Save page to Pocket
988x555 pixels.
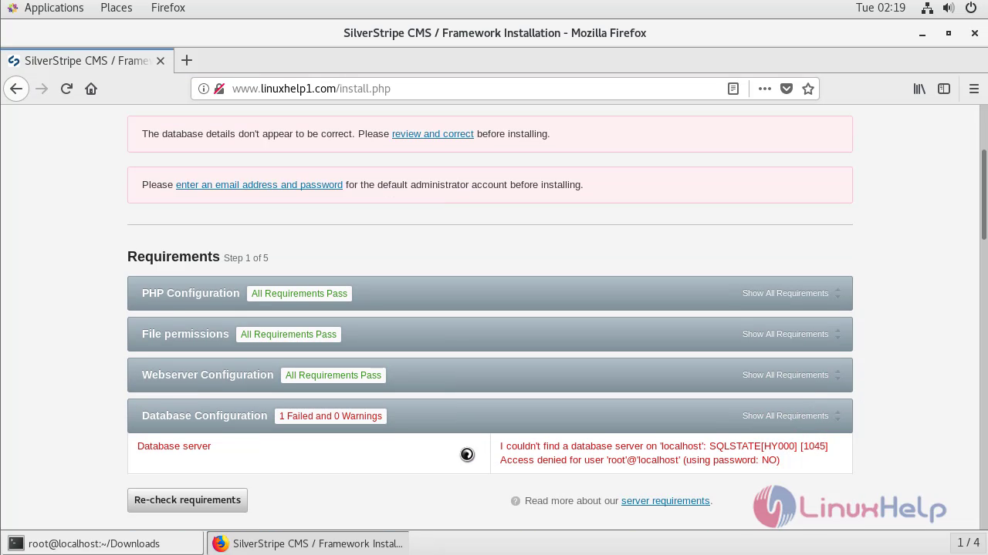point(787,89)
